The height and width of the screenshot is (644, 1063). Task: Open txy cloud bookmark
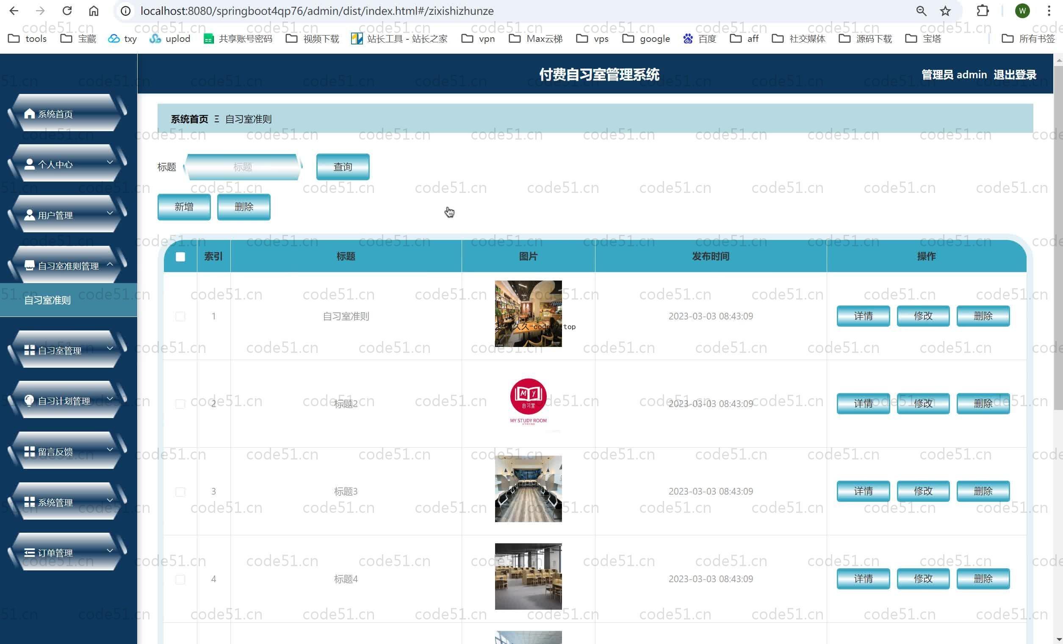tap(122, 39)
